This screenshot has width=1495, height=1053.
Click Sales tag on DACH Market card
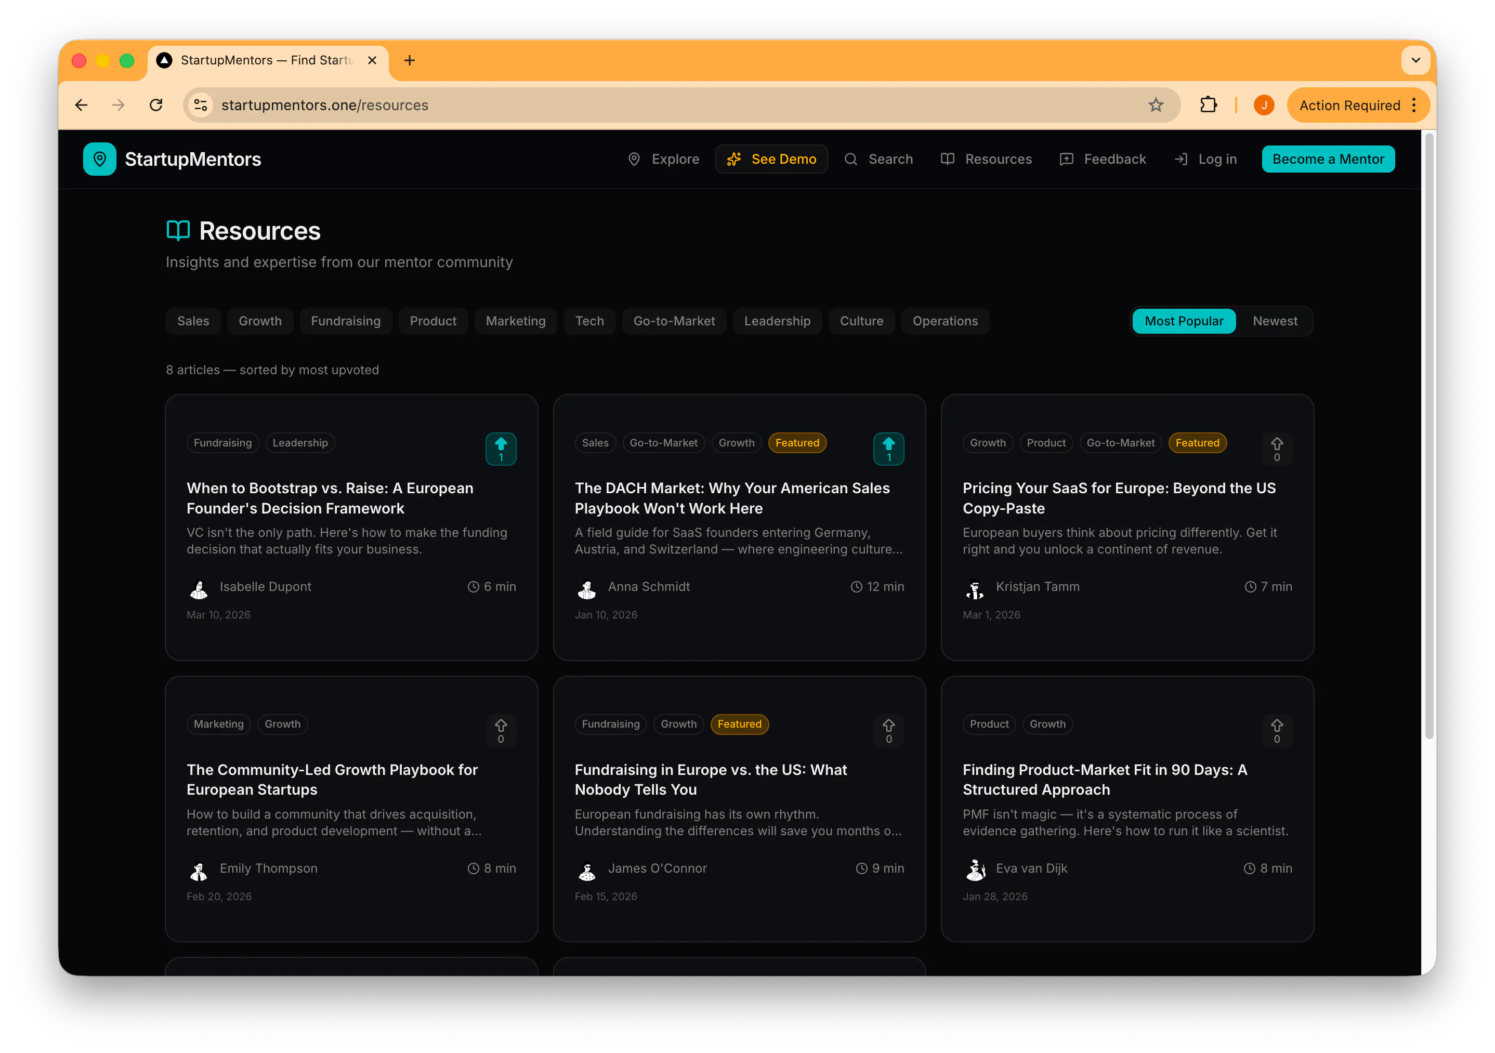coord(595,443)
